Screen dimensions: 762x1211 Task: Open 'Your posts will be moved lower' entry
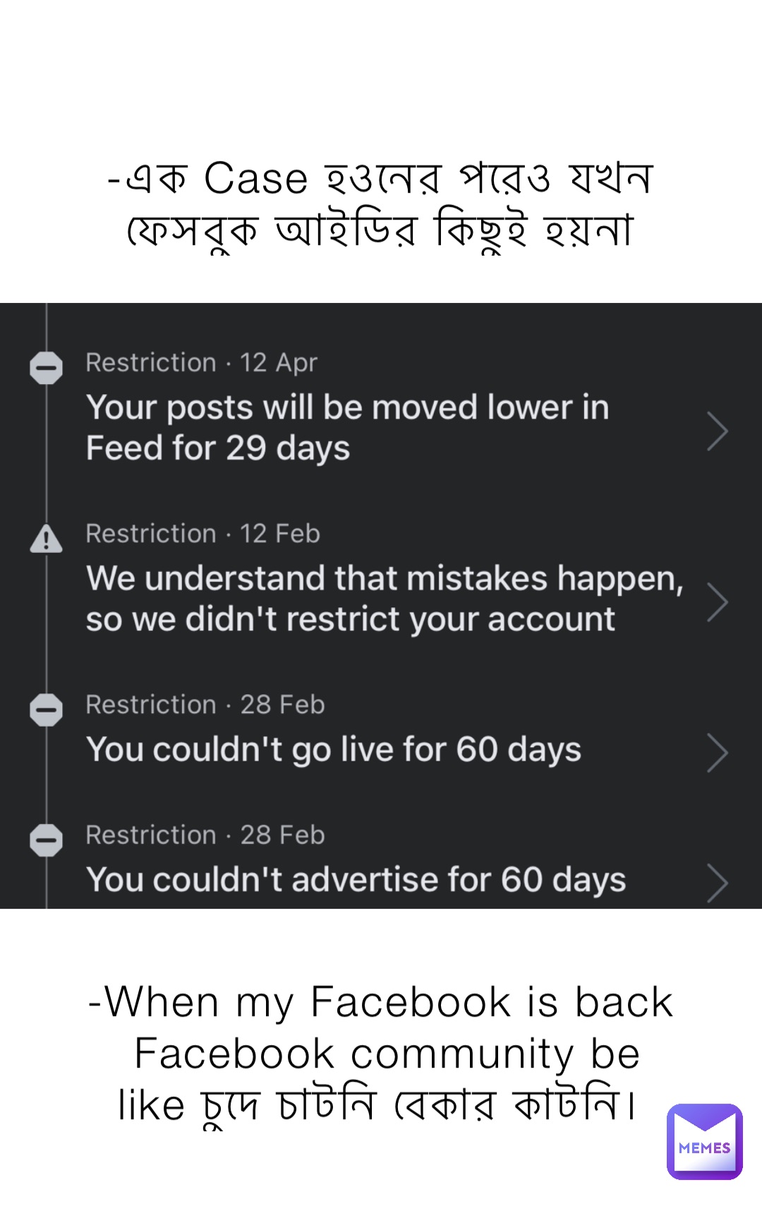coord(347,427)
